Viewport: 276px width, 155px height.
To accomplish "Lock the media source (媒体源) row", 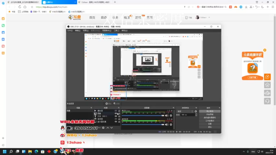I will (x=119, y=111).
